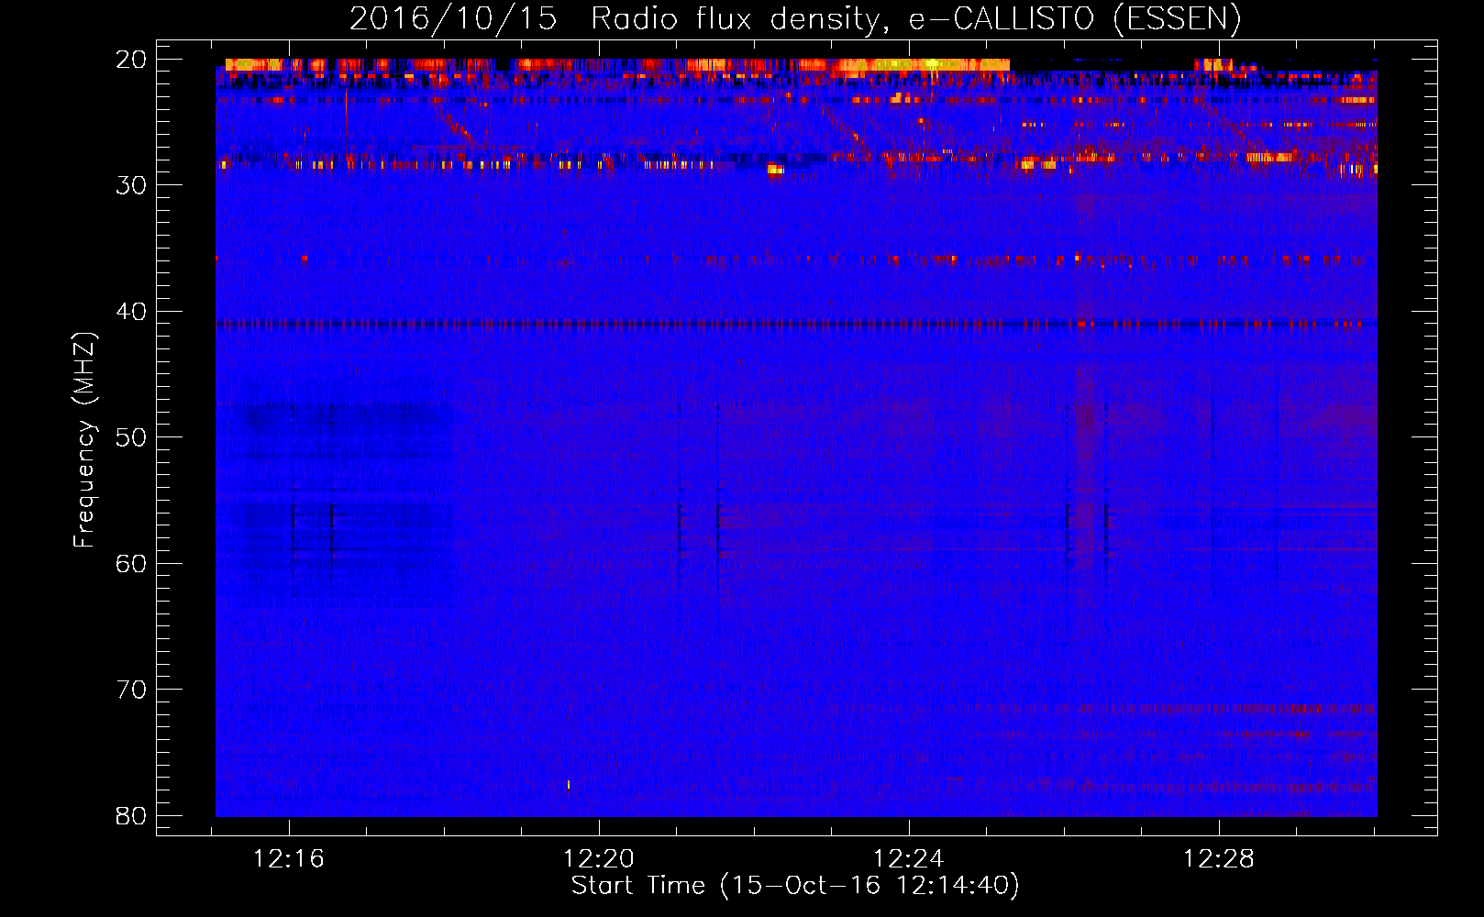The height and width of the screenshot is (917, 1484).
Task: Click the 40 MHz frequency tick label
Action: (x=131, y=312)
